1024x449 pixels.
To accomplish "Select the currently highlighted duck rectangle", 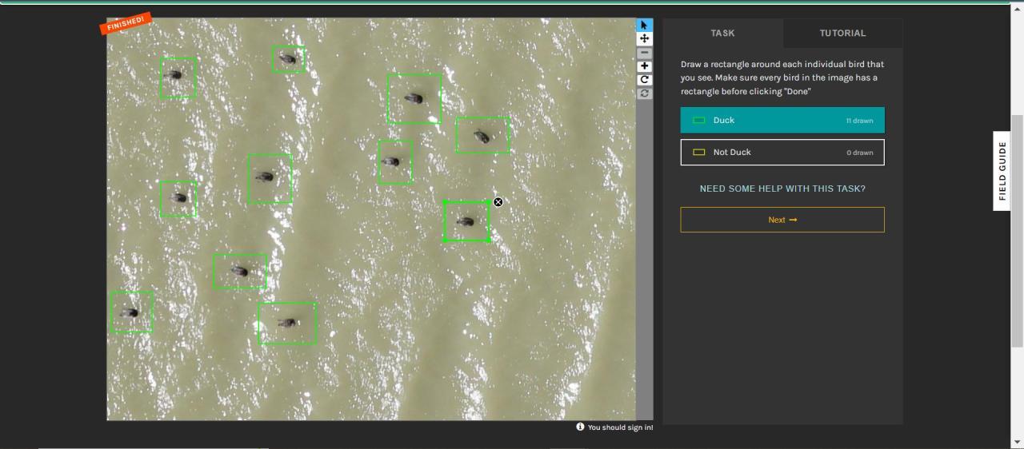I will click(x=466, y=221).
